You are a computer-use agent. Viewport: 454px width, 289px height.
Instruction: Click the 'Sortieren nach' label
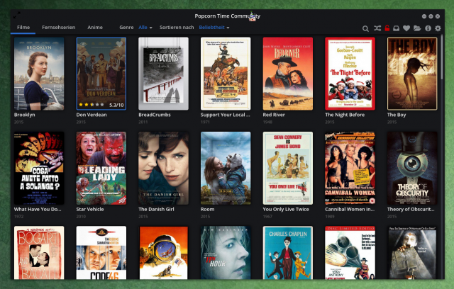177,28
